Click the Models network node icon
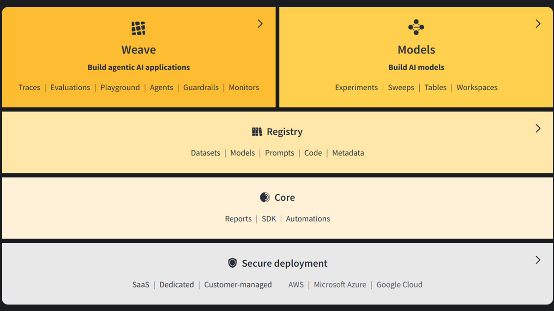Image resolution: width=554 pixels, height=311 pixels. pyautogui.click(x=416, y=27)
